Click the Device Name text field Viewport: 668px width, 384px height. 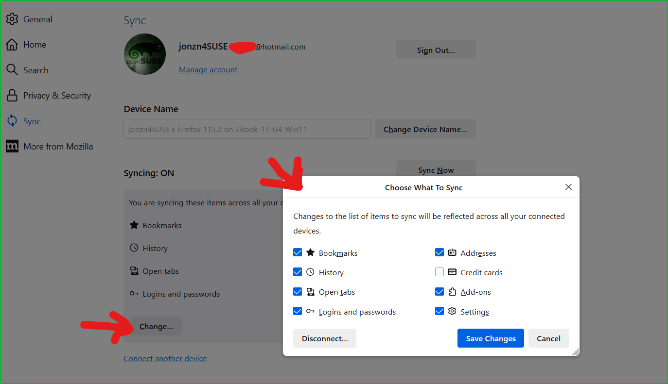pos(247,129)
